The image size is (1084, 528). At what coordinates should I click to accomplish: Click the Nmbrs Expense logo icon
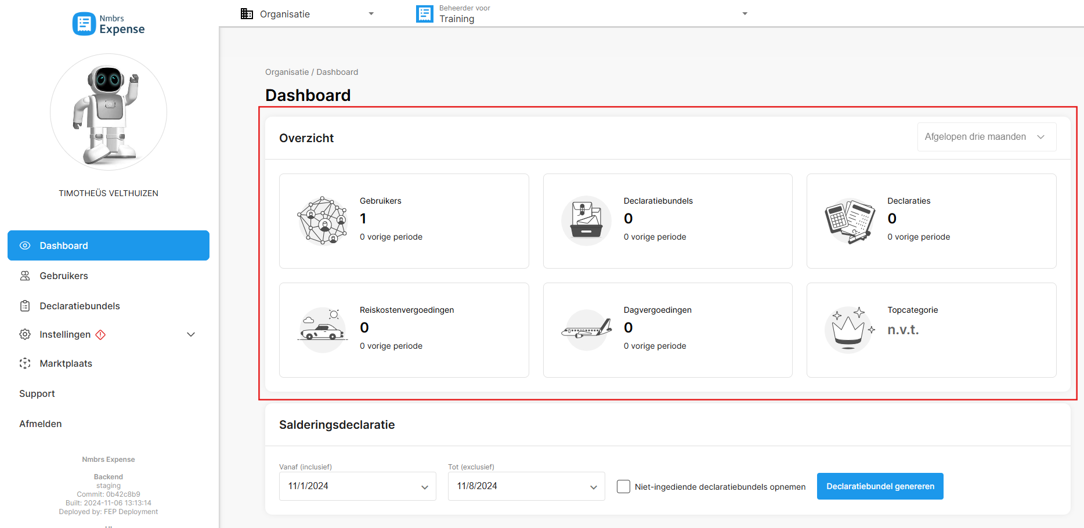(84, 24)
